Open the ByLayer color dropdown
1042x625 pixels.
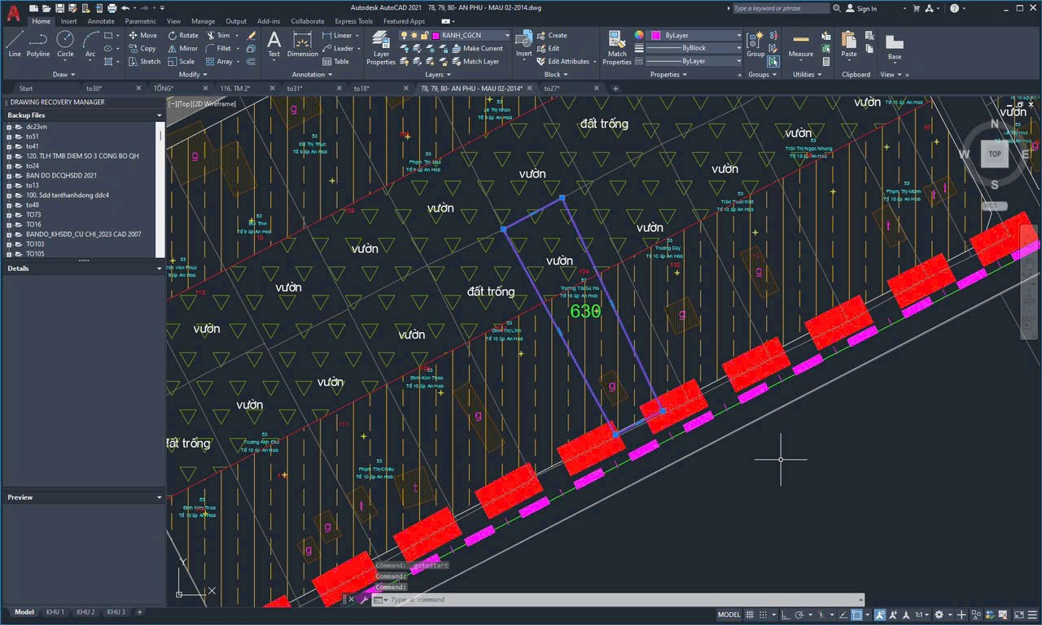click(x=738, y=36)
